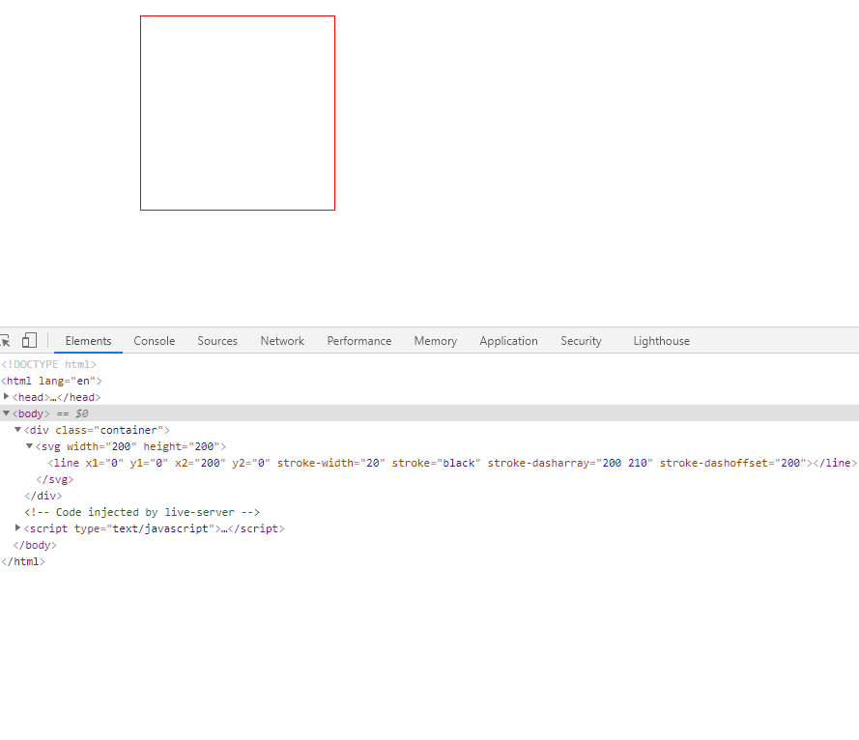The image size is (859, 740).
Task: Open the Memory tab
Action: tap(436, 341)
